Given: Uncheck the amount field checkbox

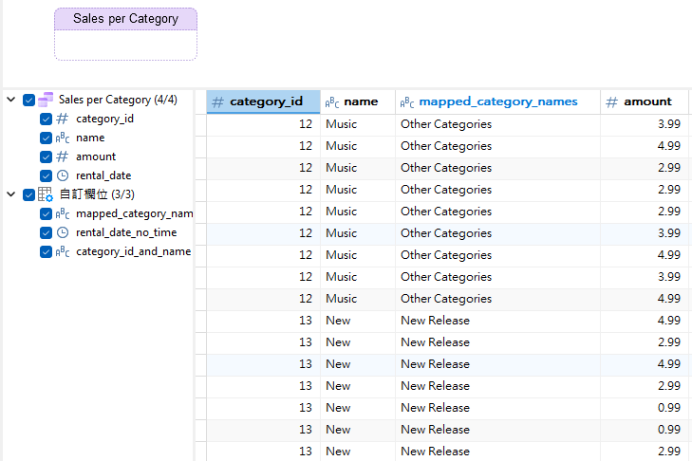Looking at the screenshot, I should pos(46,157).
